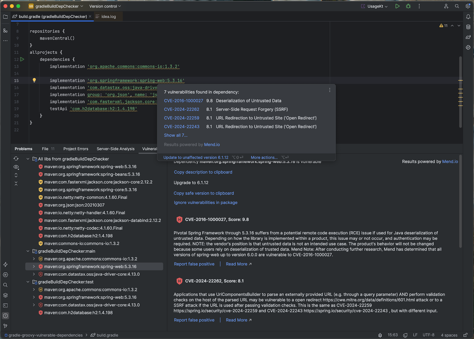Image resolution: width=474 pixels, height=339 pixels.
Task: Click the 15:63 caret position indicator
Action: [x=393, y=335]
